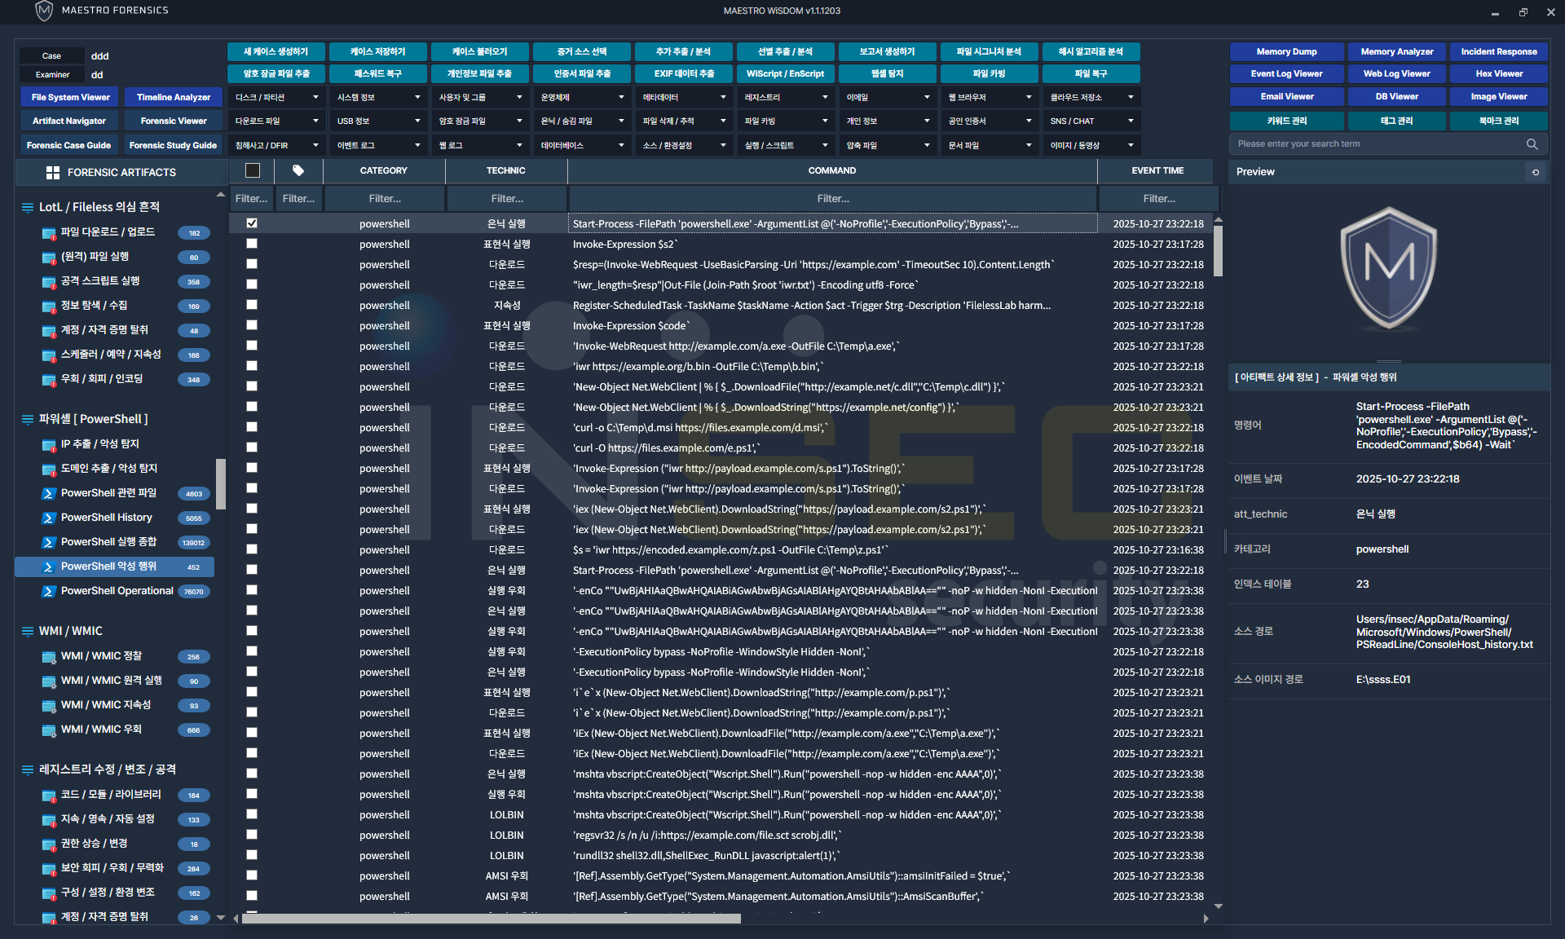The width and height of the screenshot is (1565, 939).
Task: Click the PowerShell Operational item icon
Action: [48, 592]
